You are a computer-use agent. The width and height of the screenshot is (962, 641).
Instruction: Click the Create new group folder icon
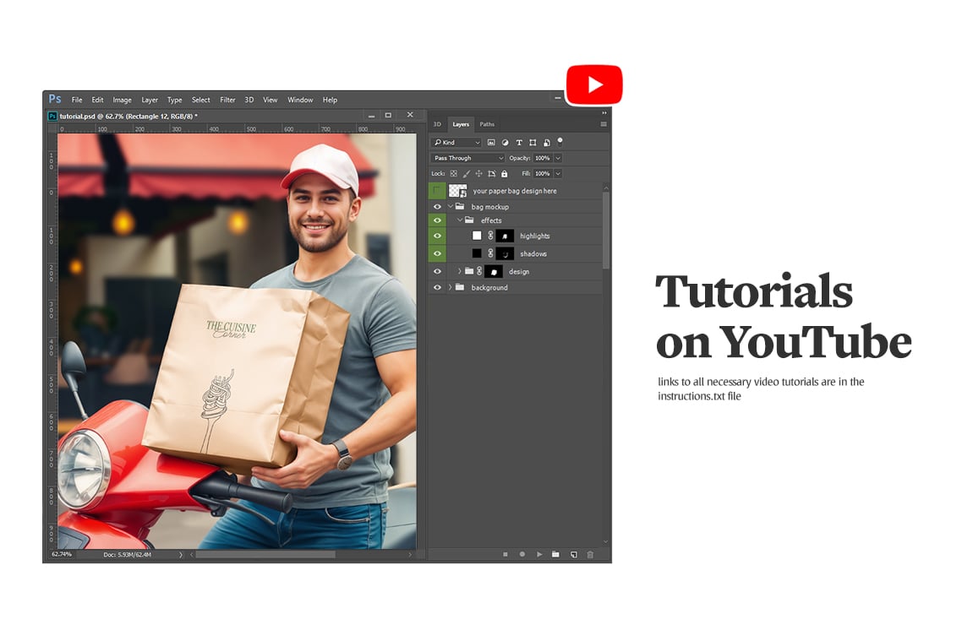pos(555,554)
